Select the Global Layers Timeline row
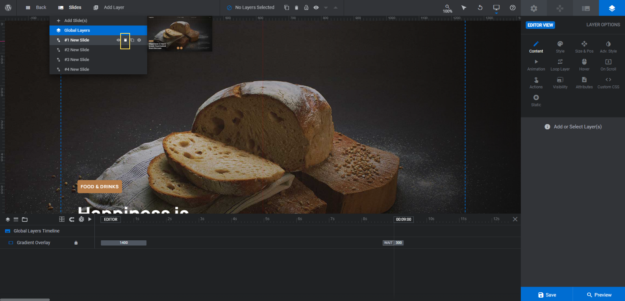Screen dimensions: 625x301 pos(47,231)
